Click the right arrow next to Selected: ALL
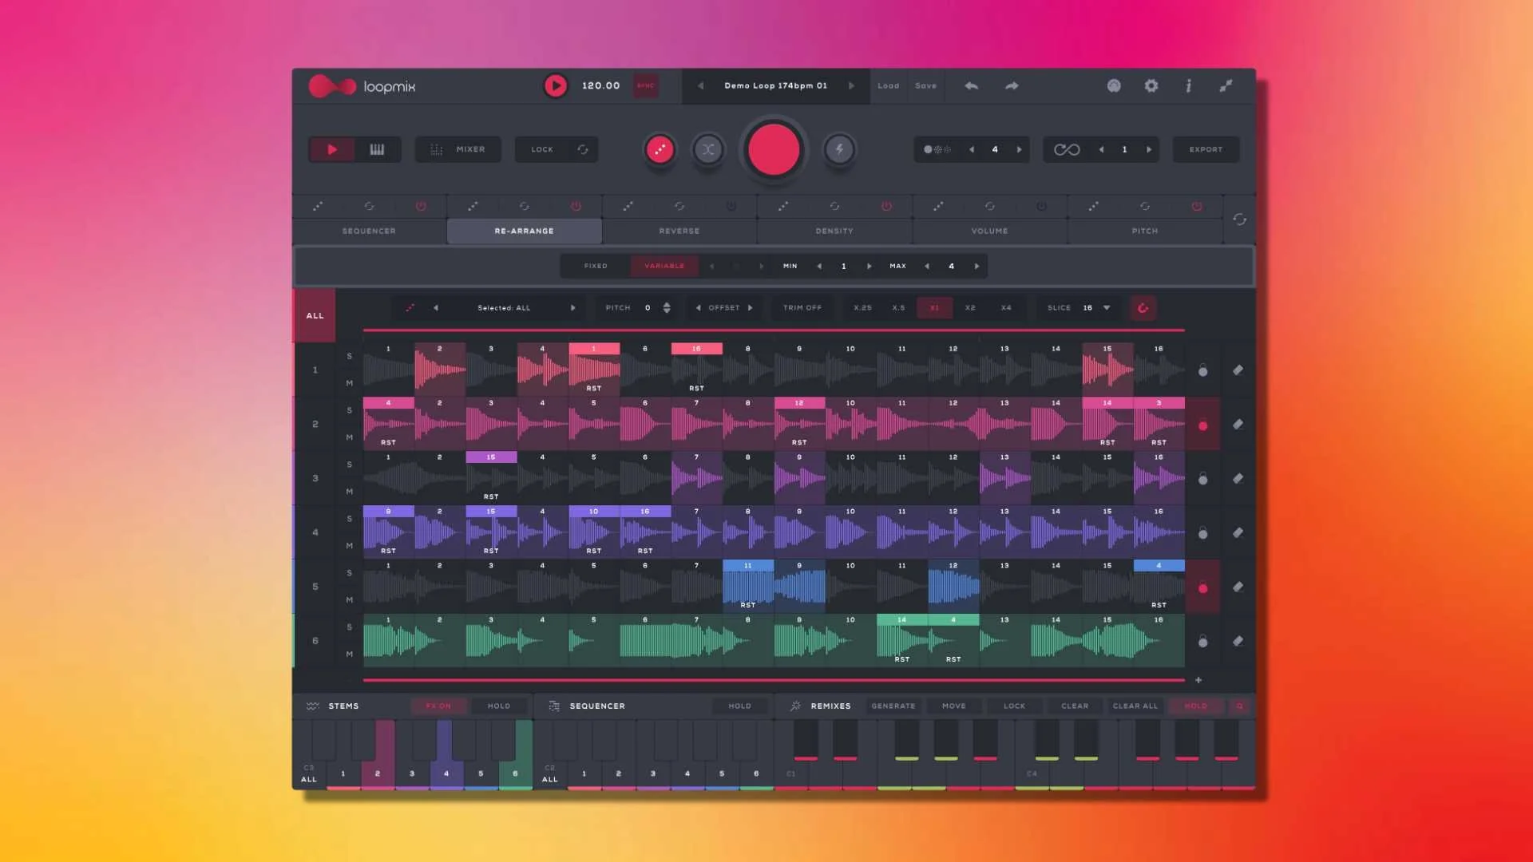The width and height of the screenshot is (1533, 862). (x=572, y=308)
